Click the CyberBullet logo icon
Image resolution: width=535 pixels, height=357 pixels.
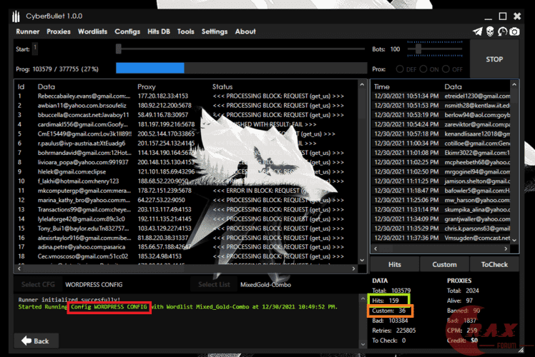click(x=16, y=16)
